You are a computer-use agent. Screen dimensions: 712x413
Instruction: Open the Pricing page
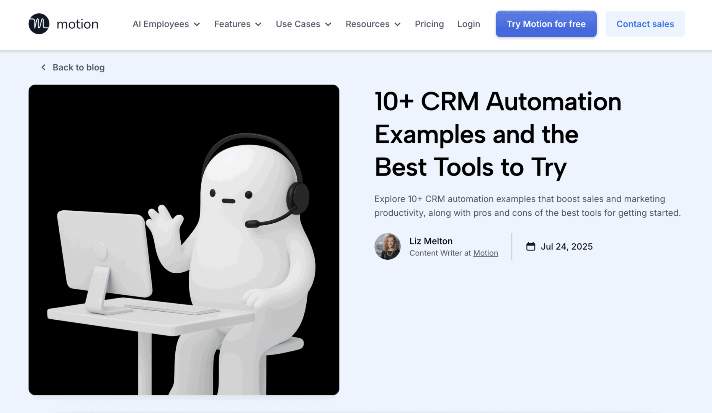pos(429,24)
